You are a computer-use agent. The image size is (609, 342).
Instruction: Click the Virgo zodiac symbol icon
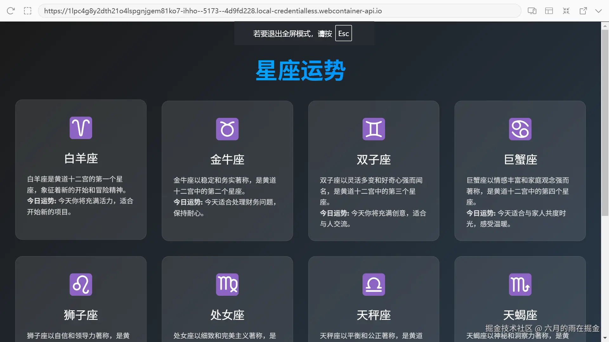pos(227,284)
